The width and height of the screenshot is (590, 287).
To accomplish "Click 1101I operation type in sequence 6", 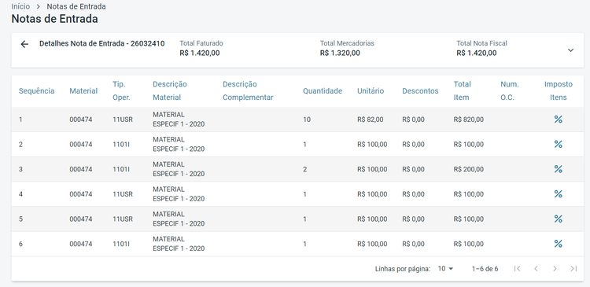I will 121,244.
